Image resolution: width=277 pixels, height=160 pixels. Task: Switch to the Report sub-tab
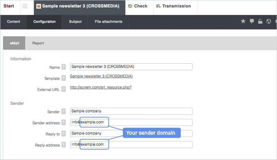38,43
